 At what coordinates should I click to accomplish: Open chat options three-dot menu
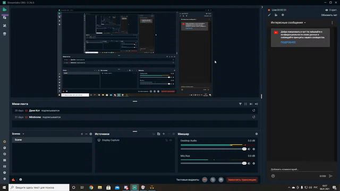[x=332, y=22]
